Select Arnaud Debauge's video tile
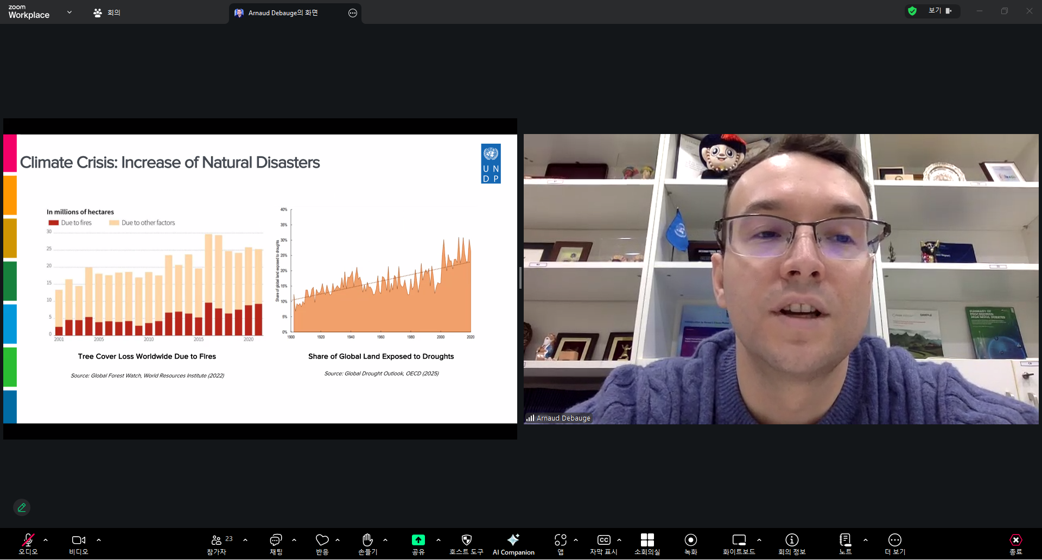The height and width of the screenshot is (560, 1042). pos(781,279)
